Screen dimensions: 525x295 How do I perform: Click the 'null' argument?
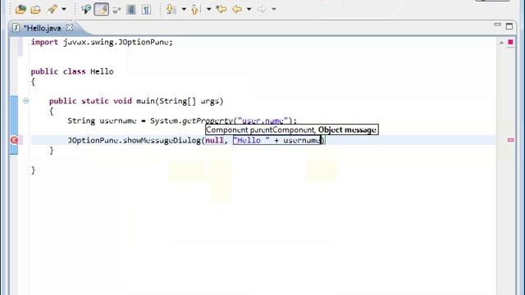coord(214,140)
